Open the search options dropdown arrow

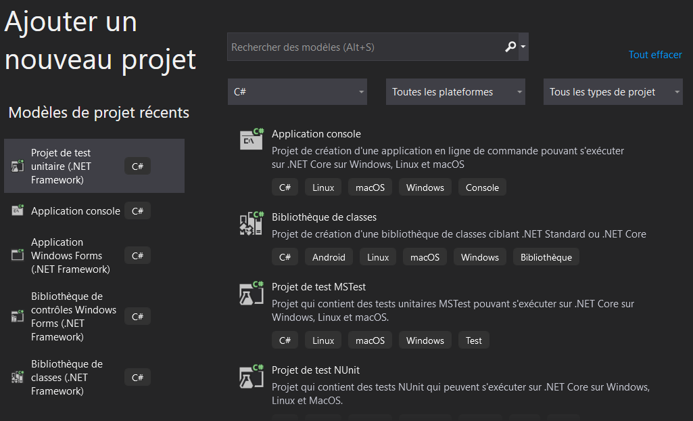(x=523, y=47)
